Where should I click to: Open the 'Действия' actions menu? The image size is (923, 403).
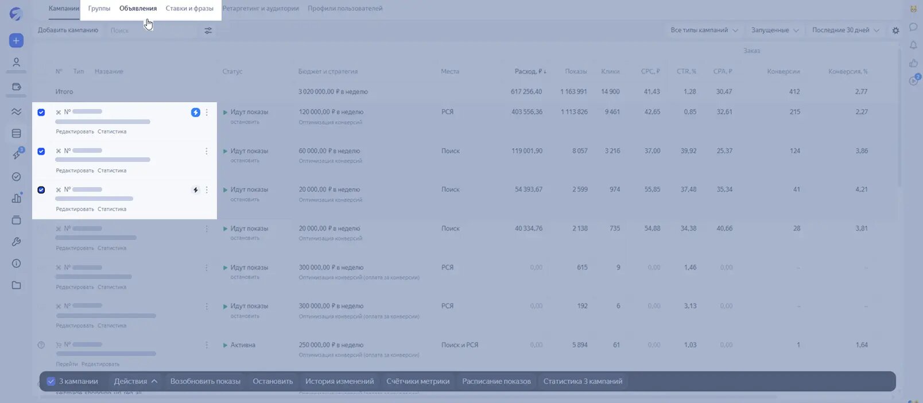[135, 381]
